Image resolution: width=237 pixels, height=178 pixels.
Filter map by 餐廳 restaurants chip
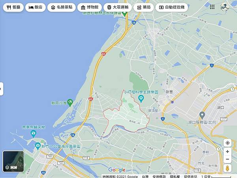pos(13,7)
